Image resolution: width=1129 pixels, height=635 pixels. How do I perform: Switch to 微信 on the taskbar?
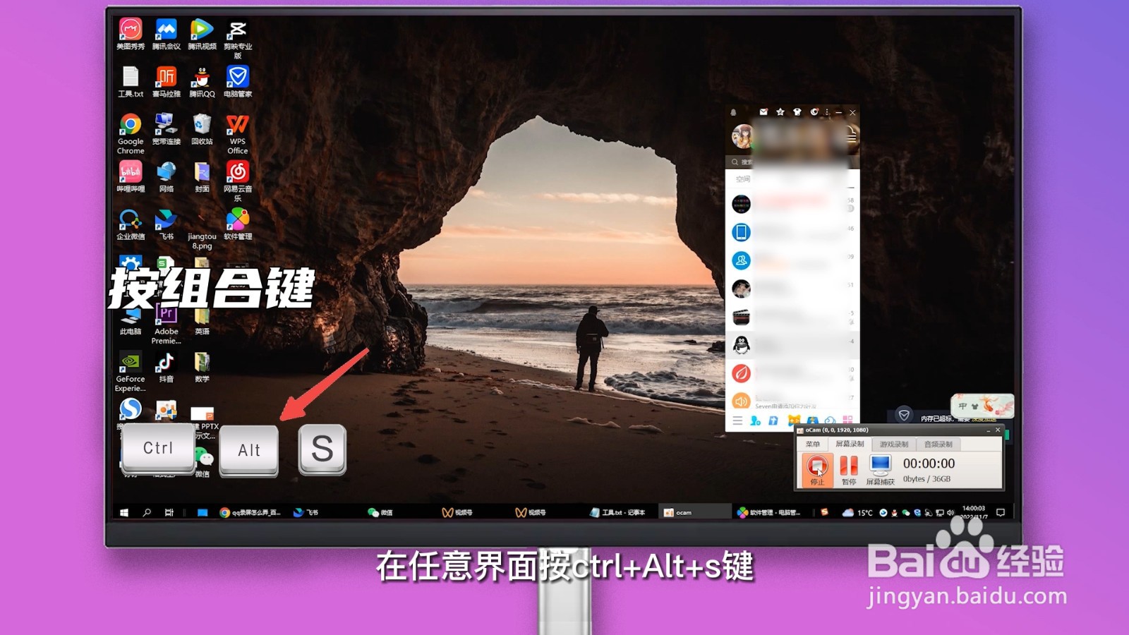tap(381, 513)
